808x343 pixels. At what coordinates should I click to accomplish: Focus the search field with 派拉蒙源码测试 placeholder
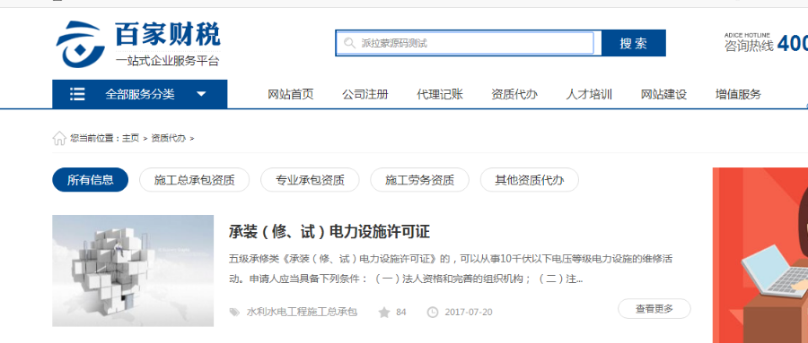click(x=465, y=43)
